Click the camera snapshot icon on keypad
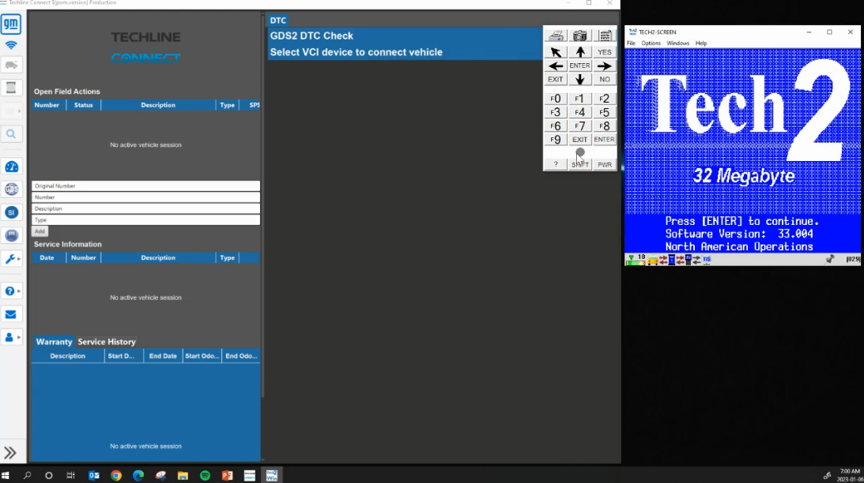This screenshot has height=483, width=864. tap(579, 36)
